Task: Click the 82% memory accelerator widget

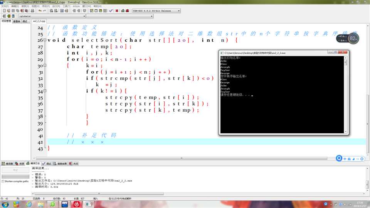Action: (353, 39)
